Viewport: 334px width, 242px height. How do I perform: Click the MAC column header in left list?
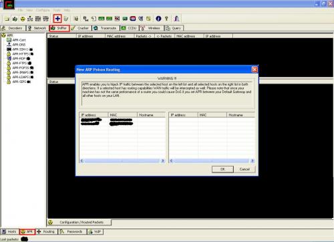123,115
